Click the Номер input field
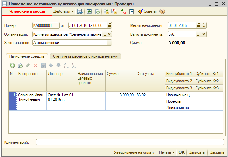Image resolution: width=228 pixels, height=157 pixels. coord(46,25)
